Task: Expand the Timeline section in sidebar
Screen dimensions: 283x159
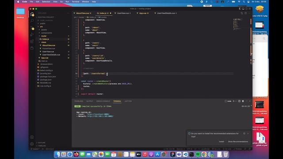Action: point(42,146)
